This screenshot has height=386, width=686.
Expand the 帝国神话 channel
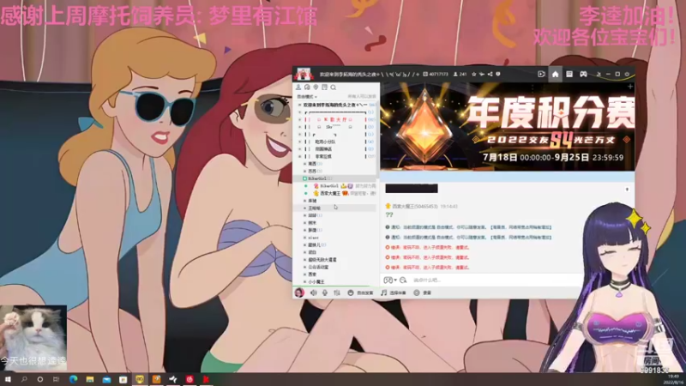(x=299, y=148)
